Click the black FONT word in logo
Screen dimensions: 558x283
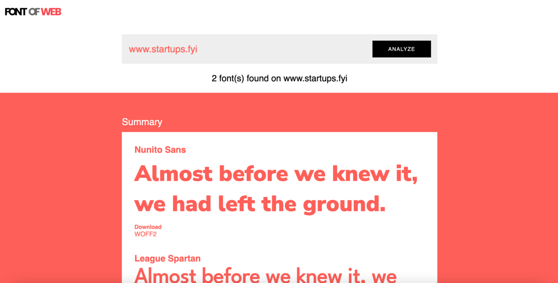pos(16,12)
